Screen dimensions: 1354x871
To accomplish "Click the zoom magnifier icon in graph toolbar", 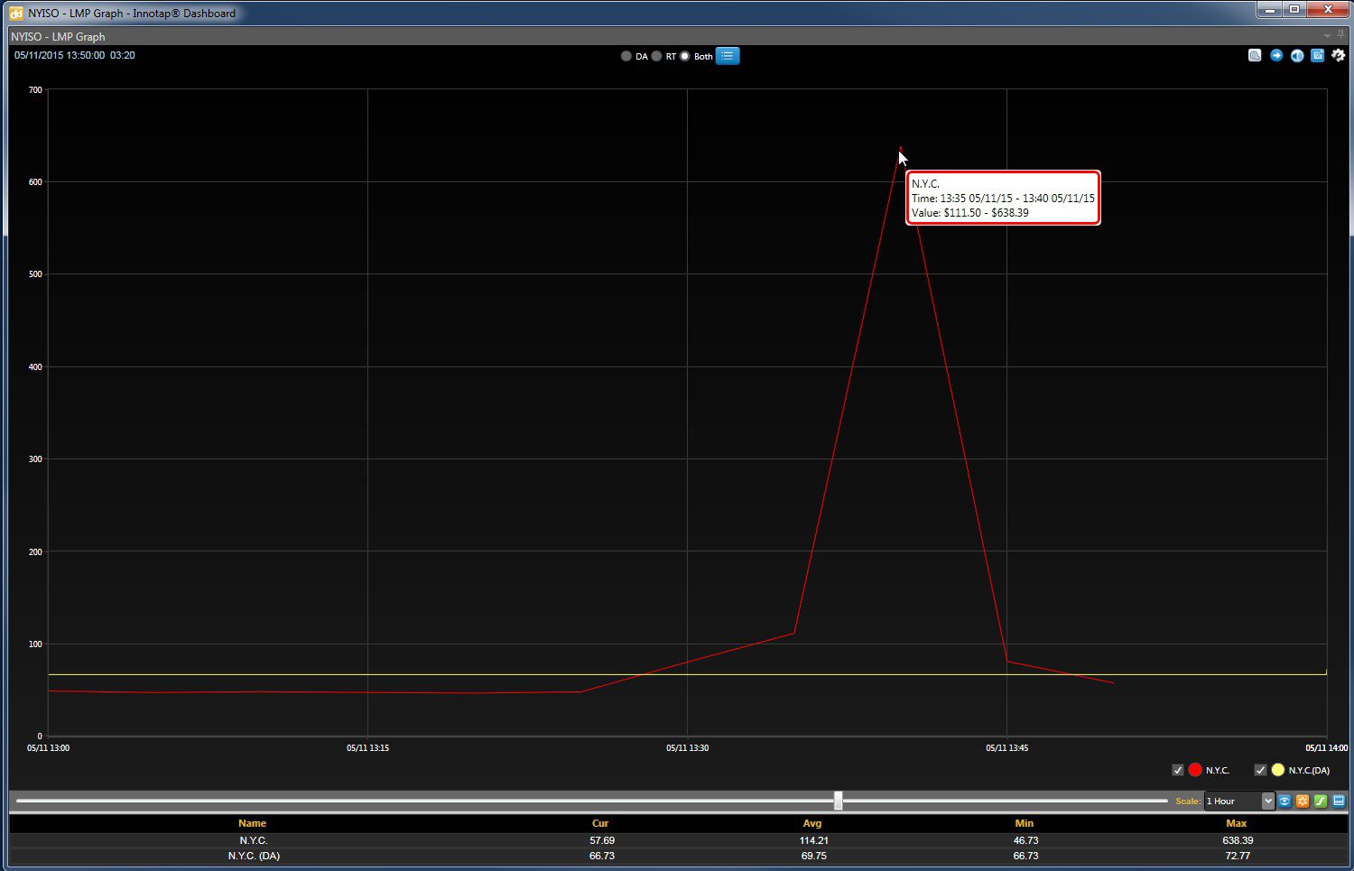I will pos(1255,56).
